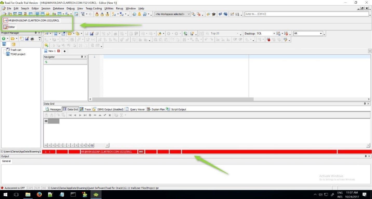Click the lightning execute icon in main toolbar

48,14
